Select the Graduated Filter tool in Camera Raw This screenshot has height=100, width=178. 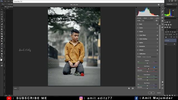(x=162, y=18)
